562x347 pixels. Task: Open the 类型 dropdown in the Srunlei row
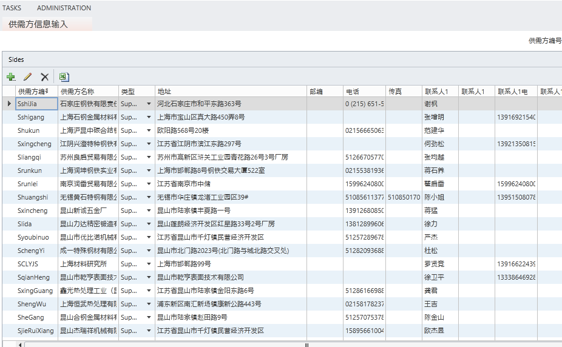[149, 184]
